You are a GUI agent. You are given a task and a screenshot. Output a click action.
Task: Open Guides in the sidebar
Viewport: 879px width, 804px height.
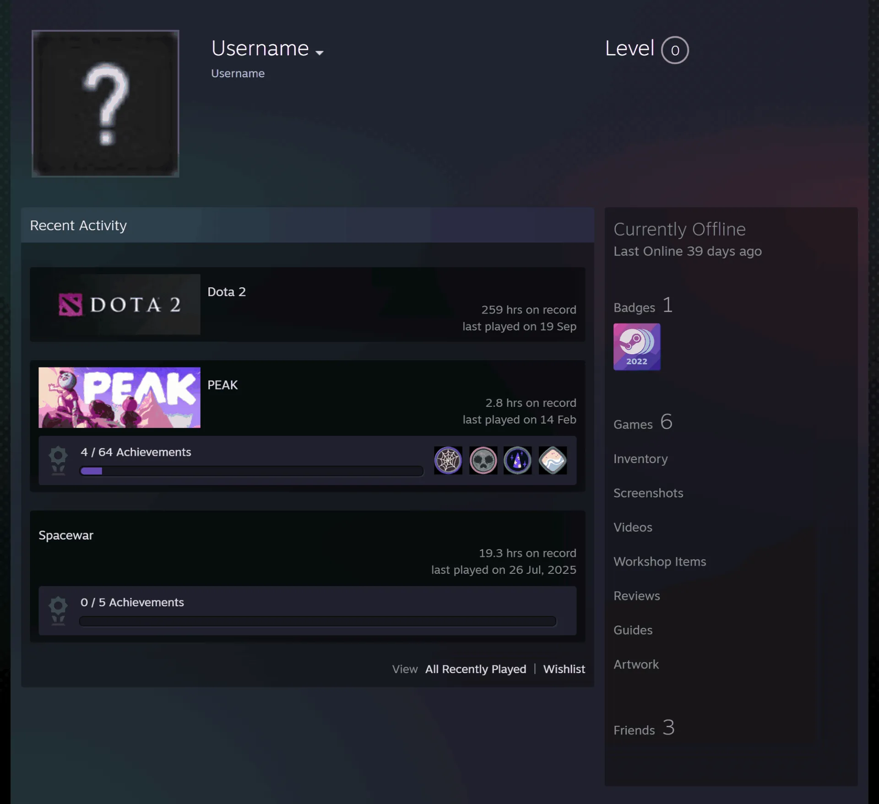(633, 630)
